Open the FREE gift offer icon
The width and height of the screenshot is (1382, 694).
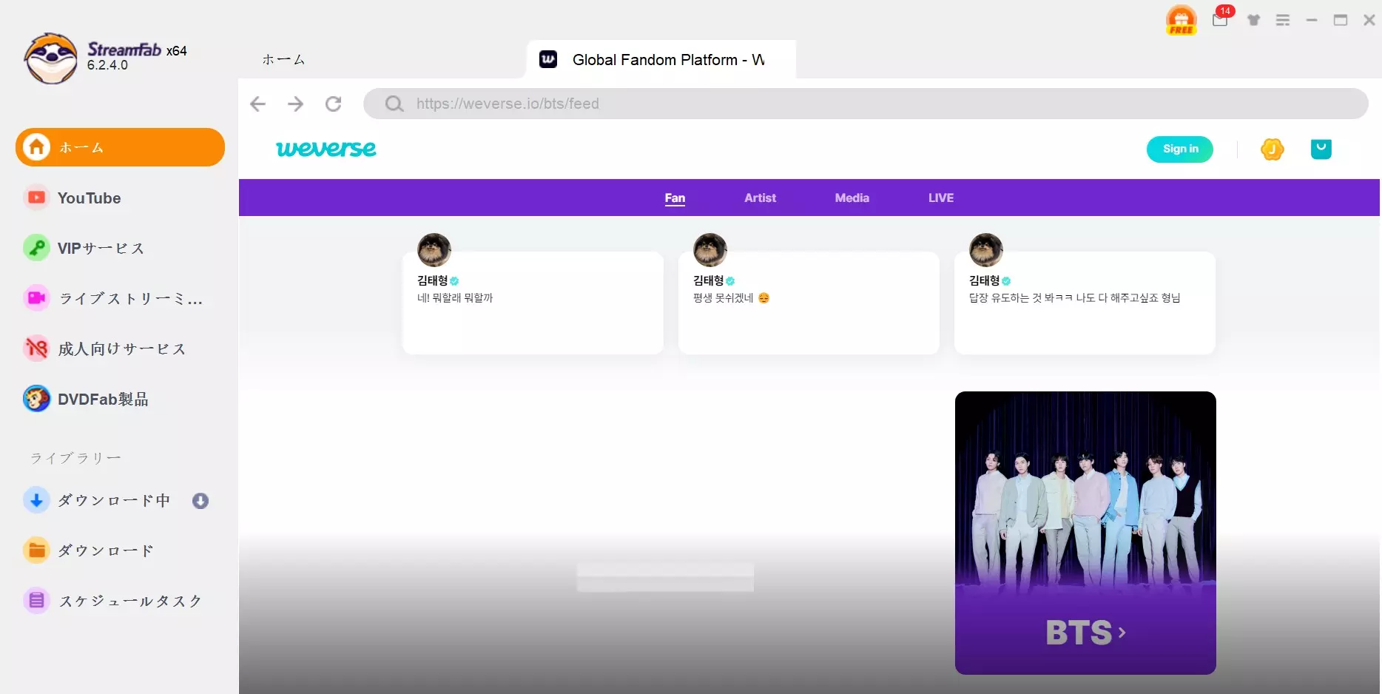pos(1181,20)
